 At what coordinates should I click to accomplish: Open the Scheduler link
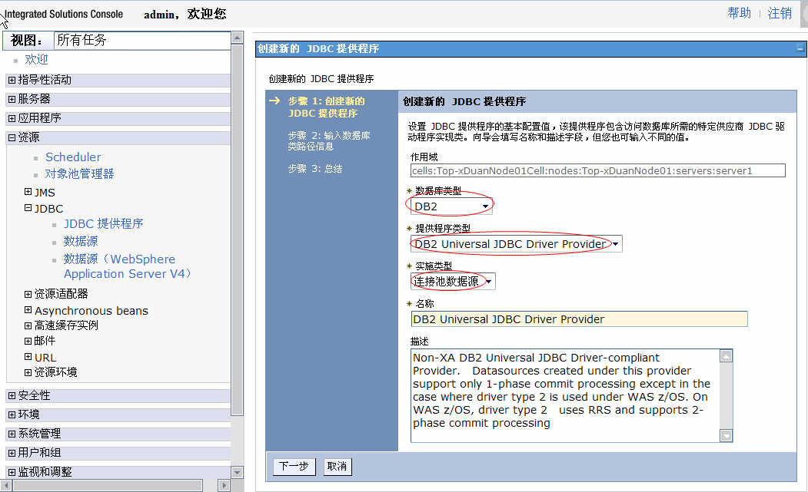point(73,157)
